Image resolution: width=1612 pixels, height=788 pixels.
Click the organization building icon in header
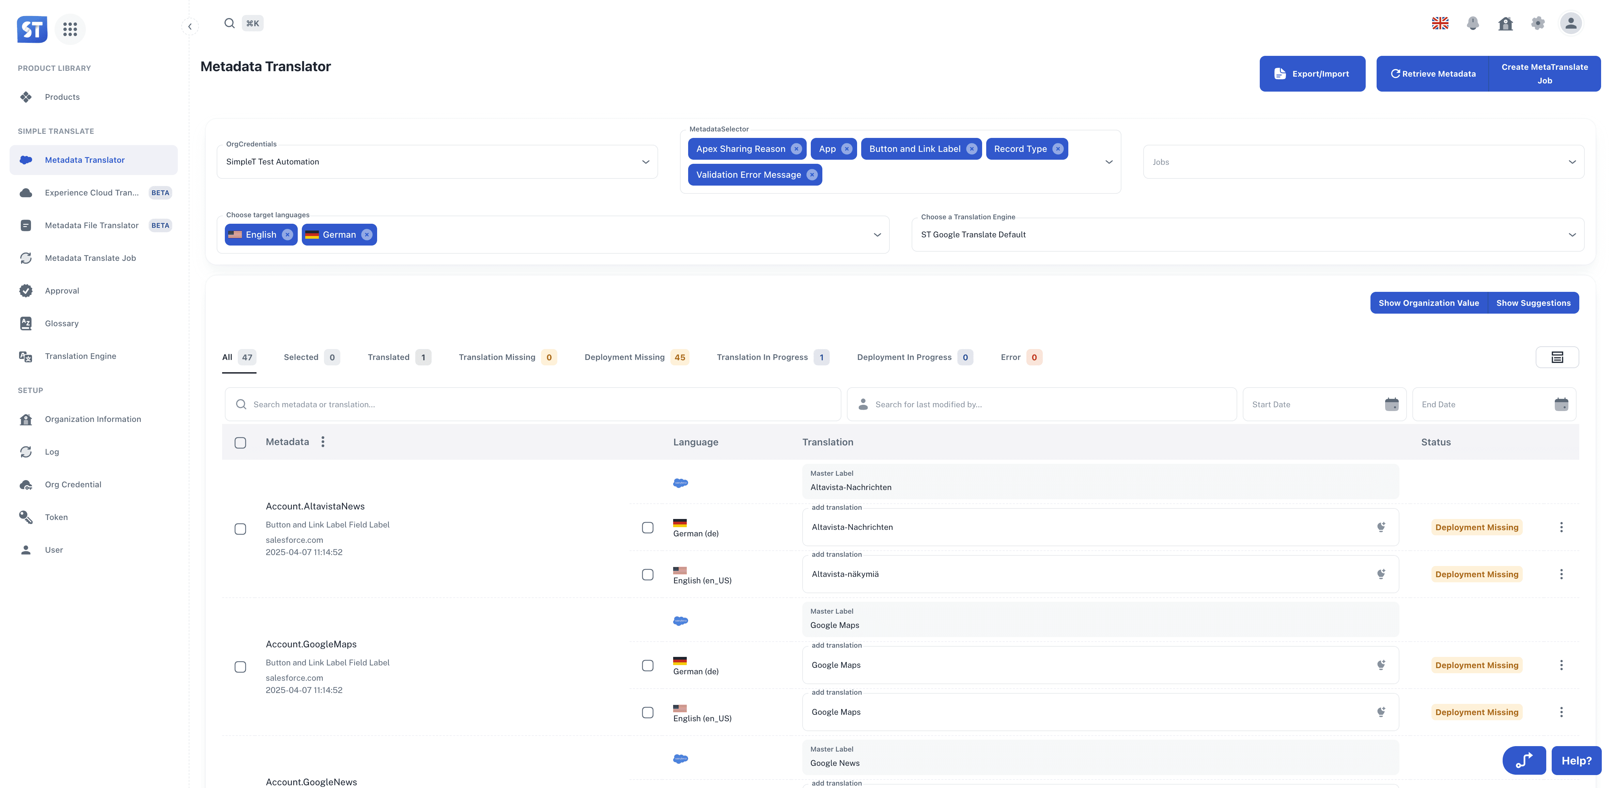click(x=1506, y=23)
